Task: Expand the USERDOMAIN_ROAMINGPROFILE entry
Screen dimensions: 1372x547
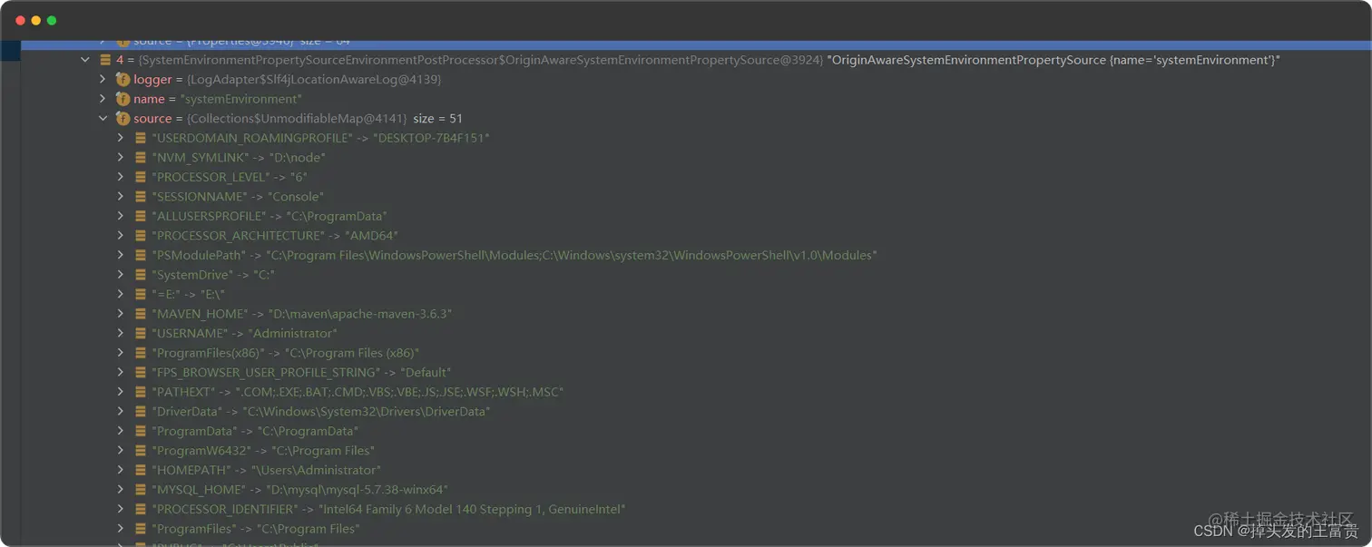Action: 121,138
